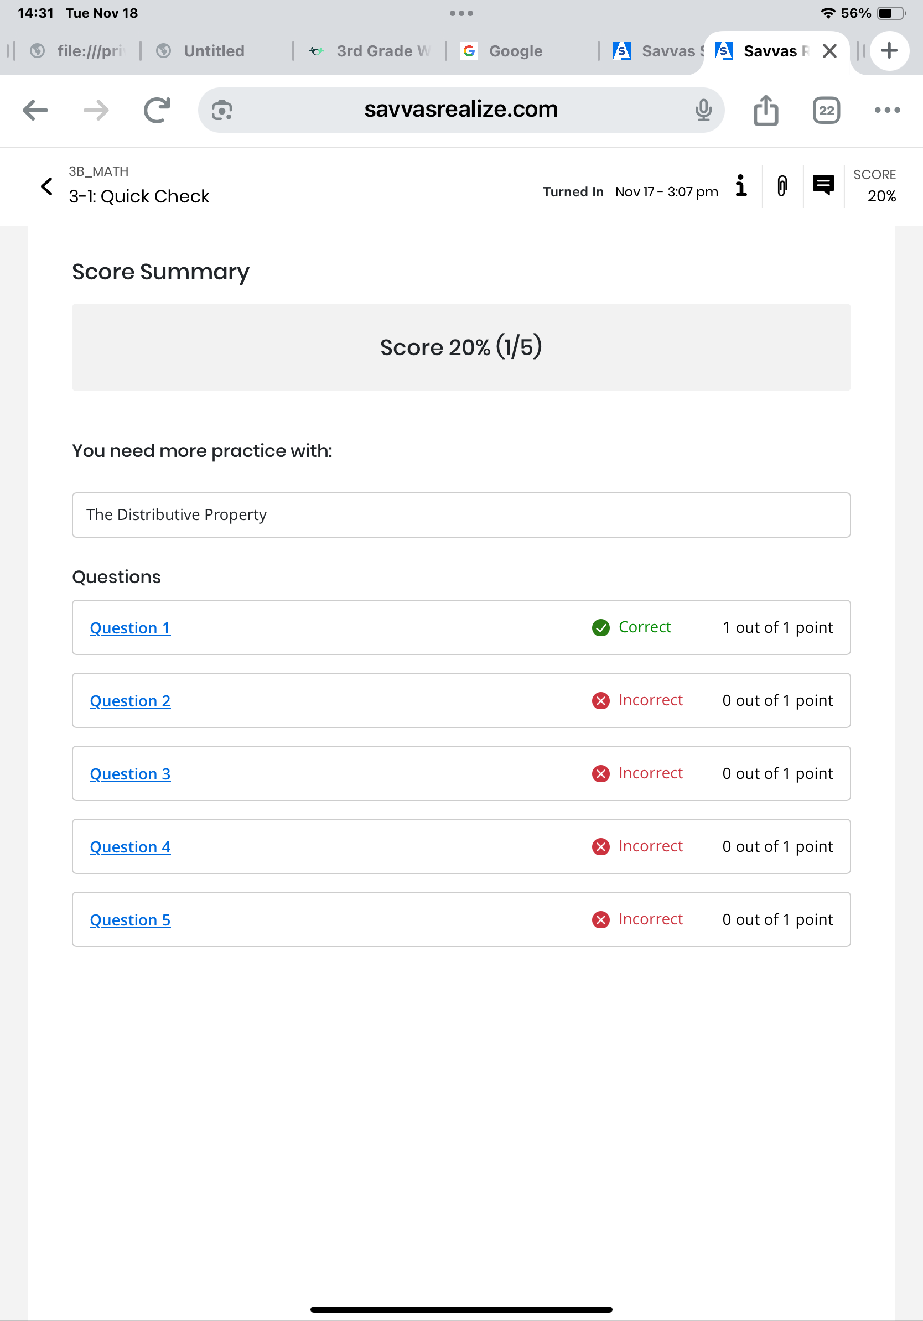923x1321 pixels.
Task: Open the Question 5 link
Action: pyautogui.click(x=130, y=920)
